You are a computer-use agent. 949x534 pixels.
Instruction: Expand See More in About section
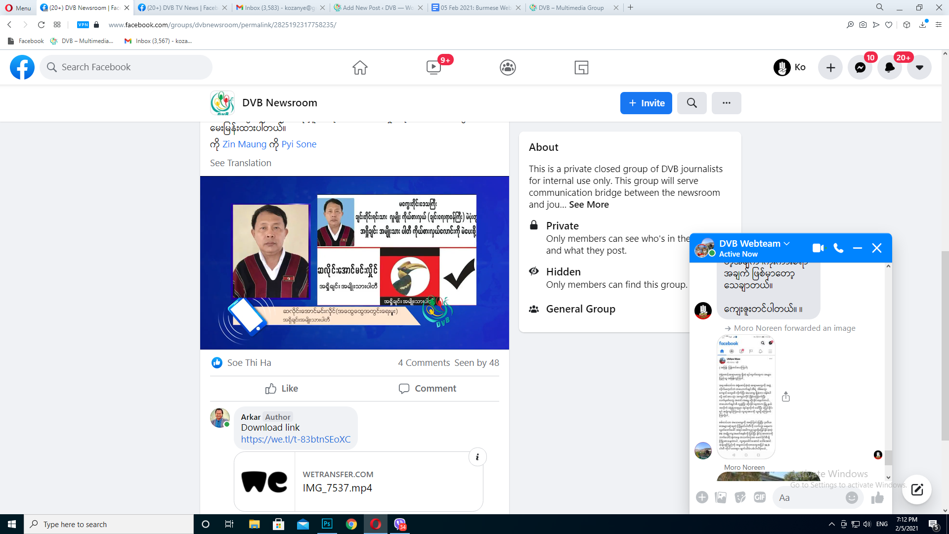pos(589,205)
